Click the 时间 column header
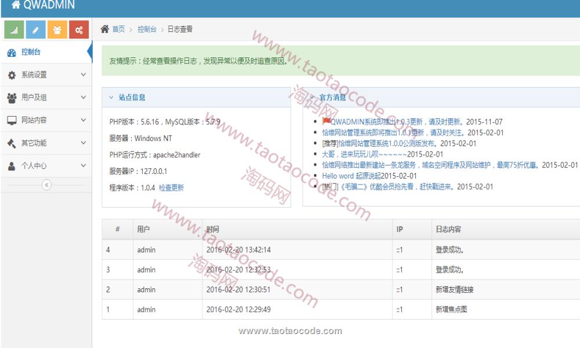The width and height of the screenshot is (580, 348). pyautogui.click(x=212, y=229)
